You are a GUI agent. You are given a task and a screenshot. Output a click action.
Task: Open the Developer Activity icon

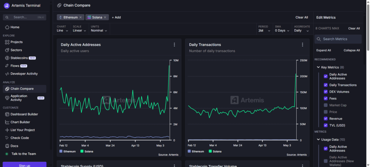(7, 74)
